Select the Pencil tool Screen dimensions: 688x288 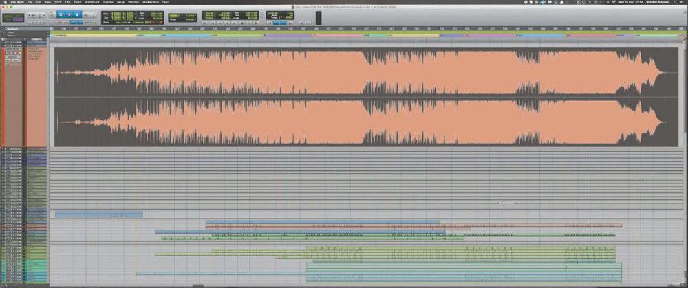pos(93,15)
